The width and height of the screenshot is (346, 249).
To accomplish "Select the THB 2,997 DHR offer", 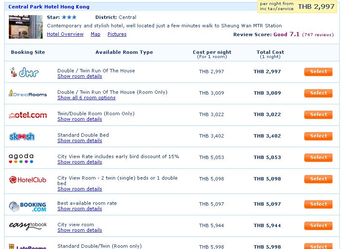I will pos(319,72).
